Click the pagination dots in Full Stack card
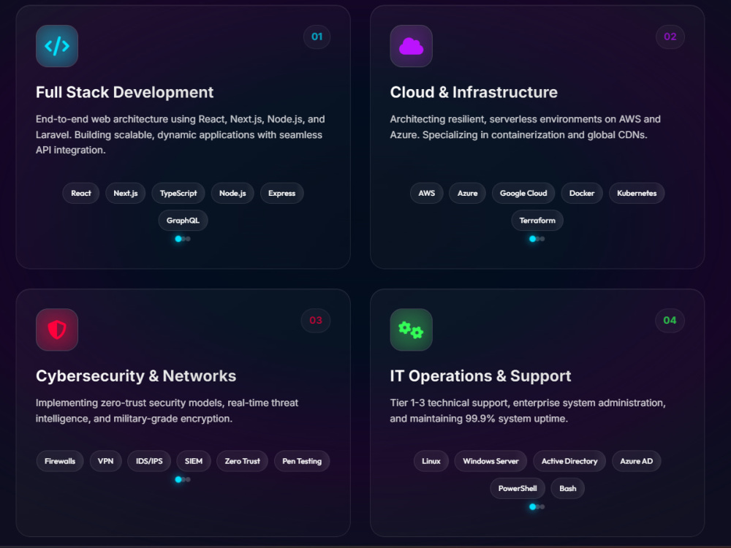Viewport: 731px width, 548px height. (183, 239)
